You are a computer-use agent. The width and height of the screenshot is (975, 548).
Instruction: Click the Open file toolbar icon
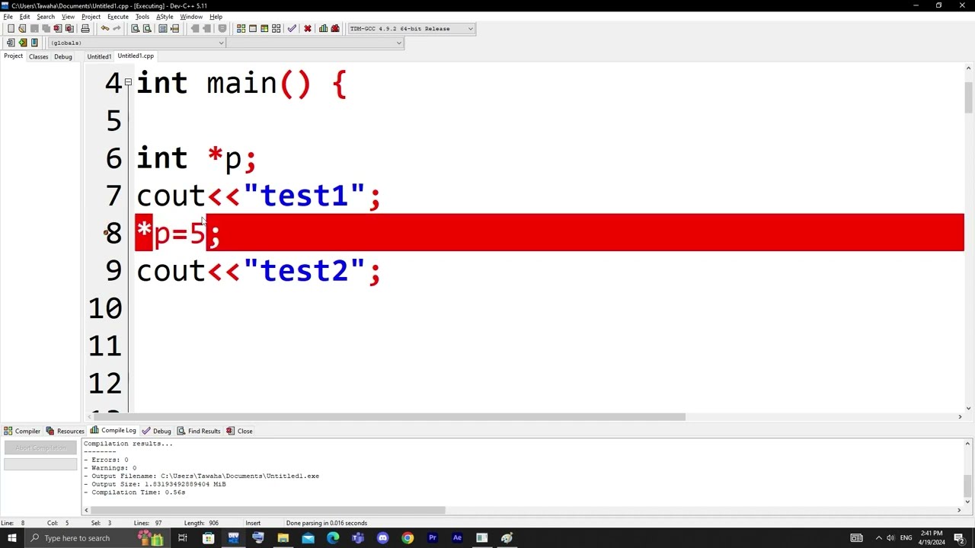[22, 28]
